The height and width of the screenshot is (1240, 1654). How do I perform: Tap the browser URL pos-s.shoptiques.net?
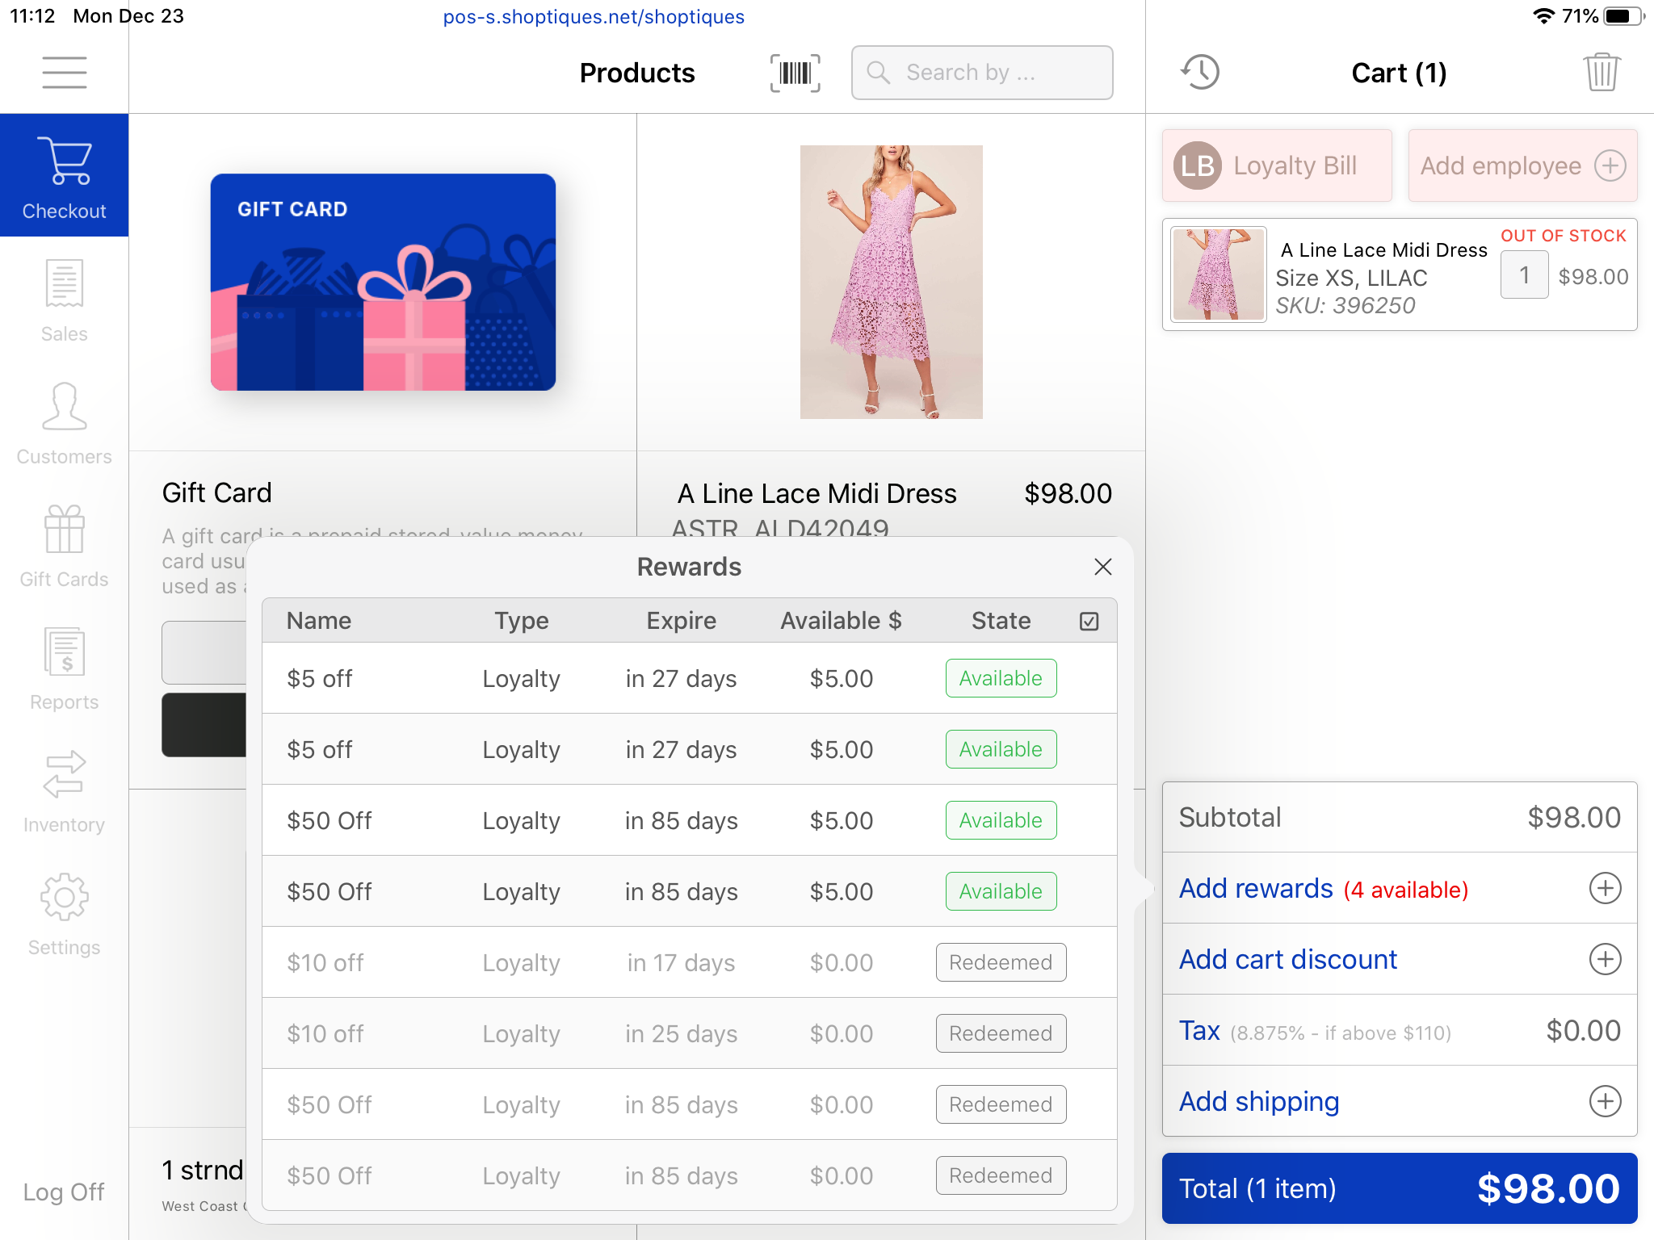click(594, 16)
